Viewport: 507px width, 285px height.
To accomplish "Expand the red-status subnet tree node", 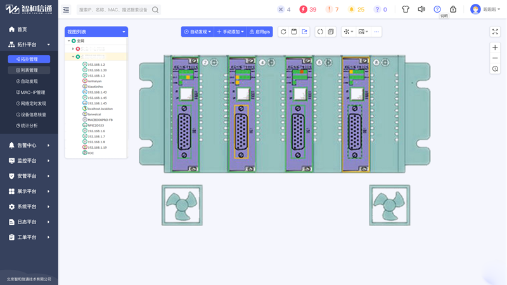I will pos(73,49).
